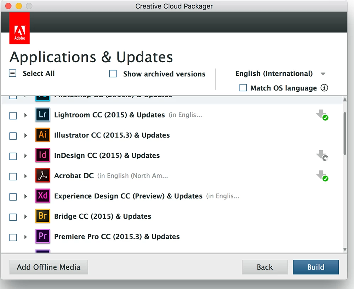Screen dimensions: 354x289
Task: Click info icon beside Match OS language
Action: click(324, 88)
